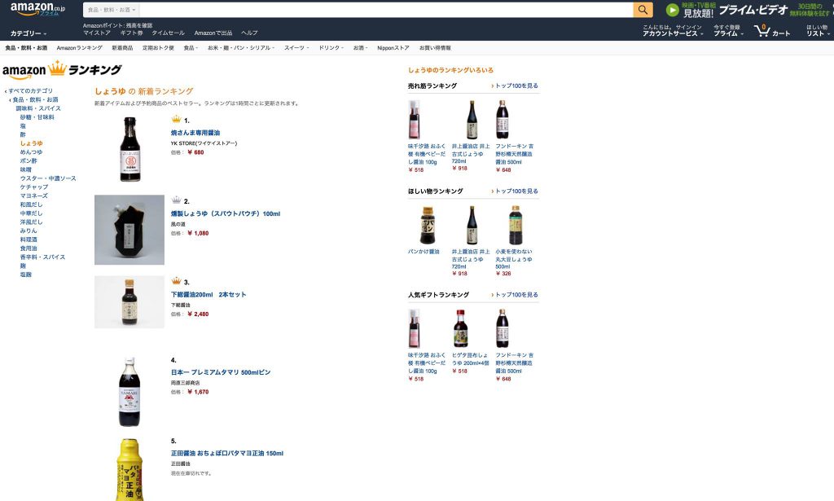Open the 焼さんま専用醤油 product link

[195, 133]
